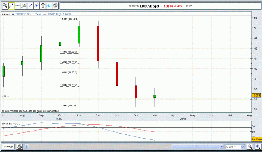262x152 pixels.
Task: Click the EUR/USD Spot title in header
Action: [x=150, y=6]
